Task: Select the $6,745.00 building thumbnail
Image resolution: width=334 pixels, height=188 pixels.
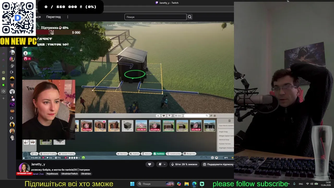Action: (x=100, y=126)
